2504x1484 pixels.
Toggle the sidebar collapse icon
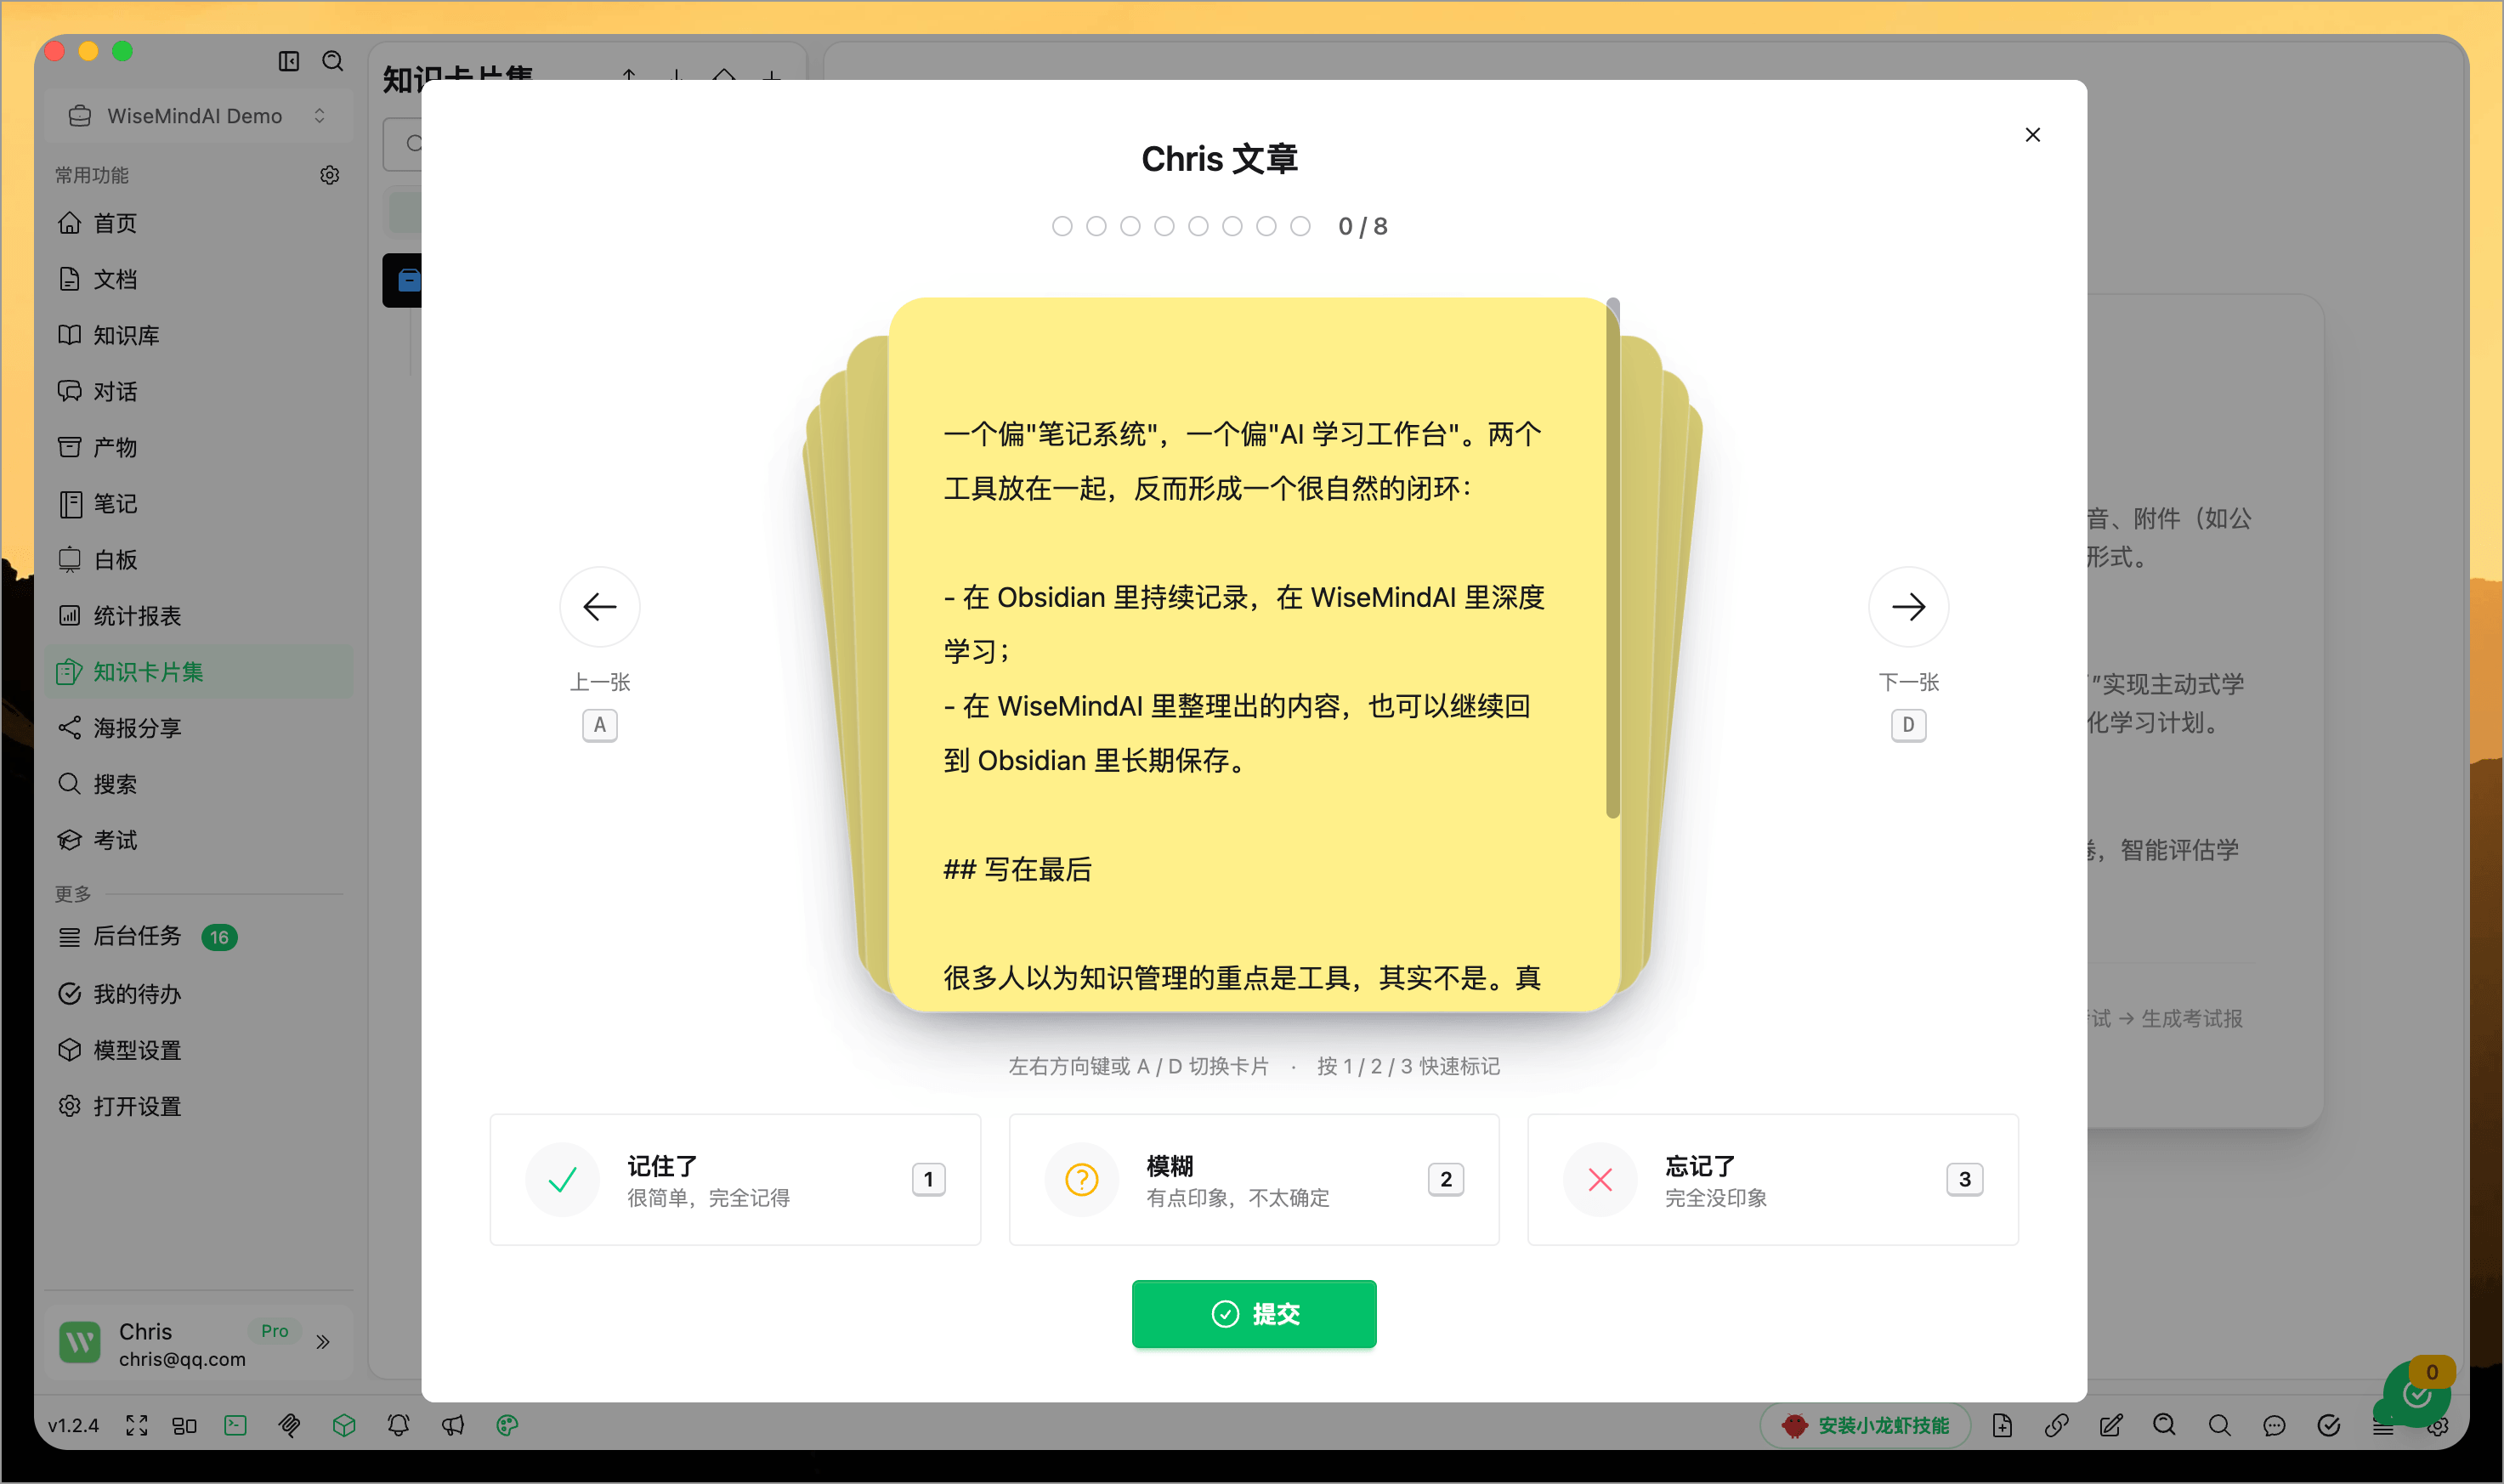pyautogui.click(x=289, y=61)
